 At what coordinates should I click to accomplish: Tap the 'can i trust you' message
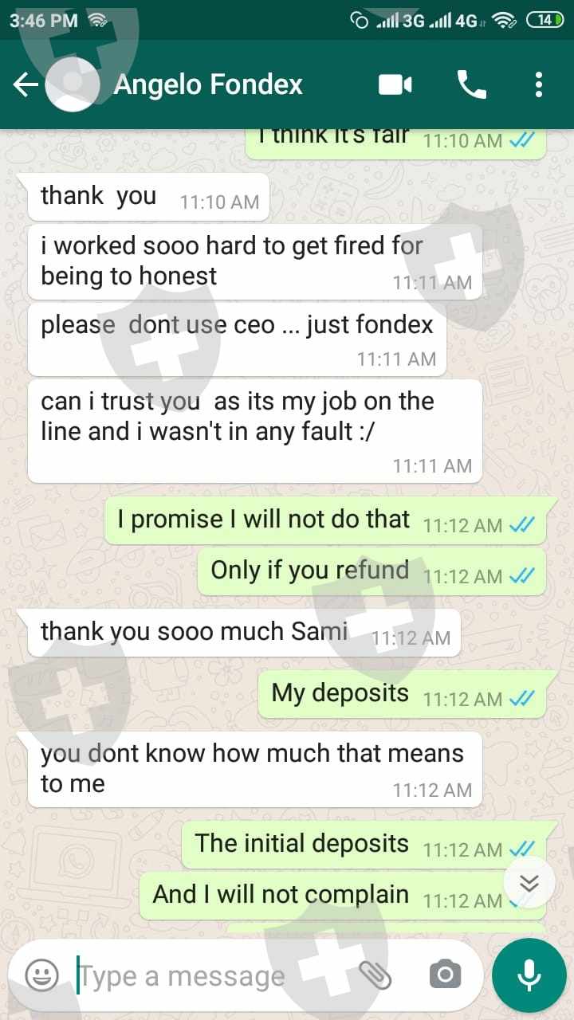[x=255, y=431]
